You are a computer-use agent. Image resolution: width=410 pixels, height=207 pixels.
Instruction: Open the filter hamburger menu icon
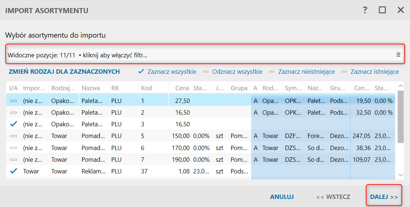(399, 55)
